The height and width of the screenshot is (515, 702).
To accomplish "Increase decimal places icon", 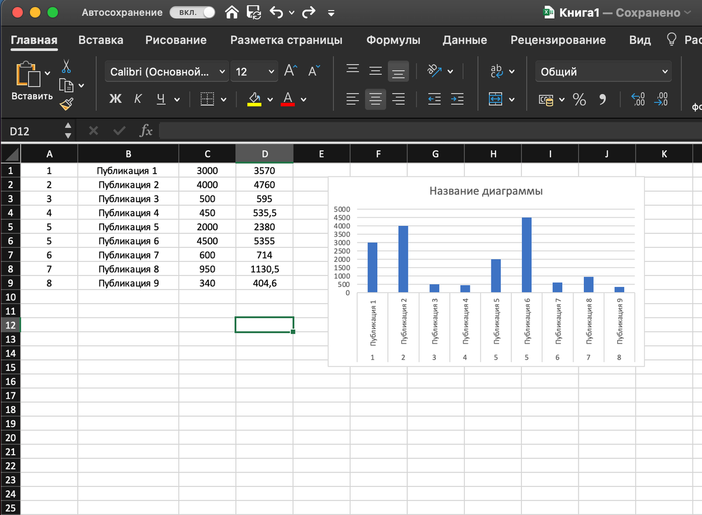I will [x=638, y=99].
